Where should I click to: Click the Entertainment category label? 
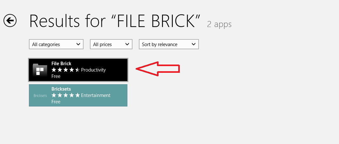(96, 95)
